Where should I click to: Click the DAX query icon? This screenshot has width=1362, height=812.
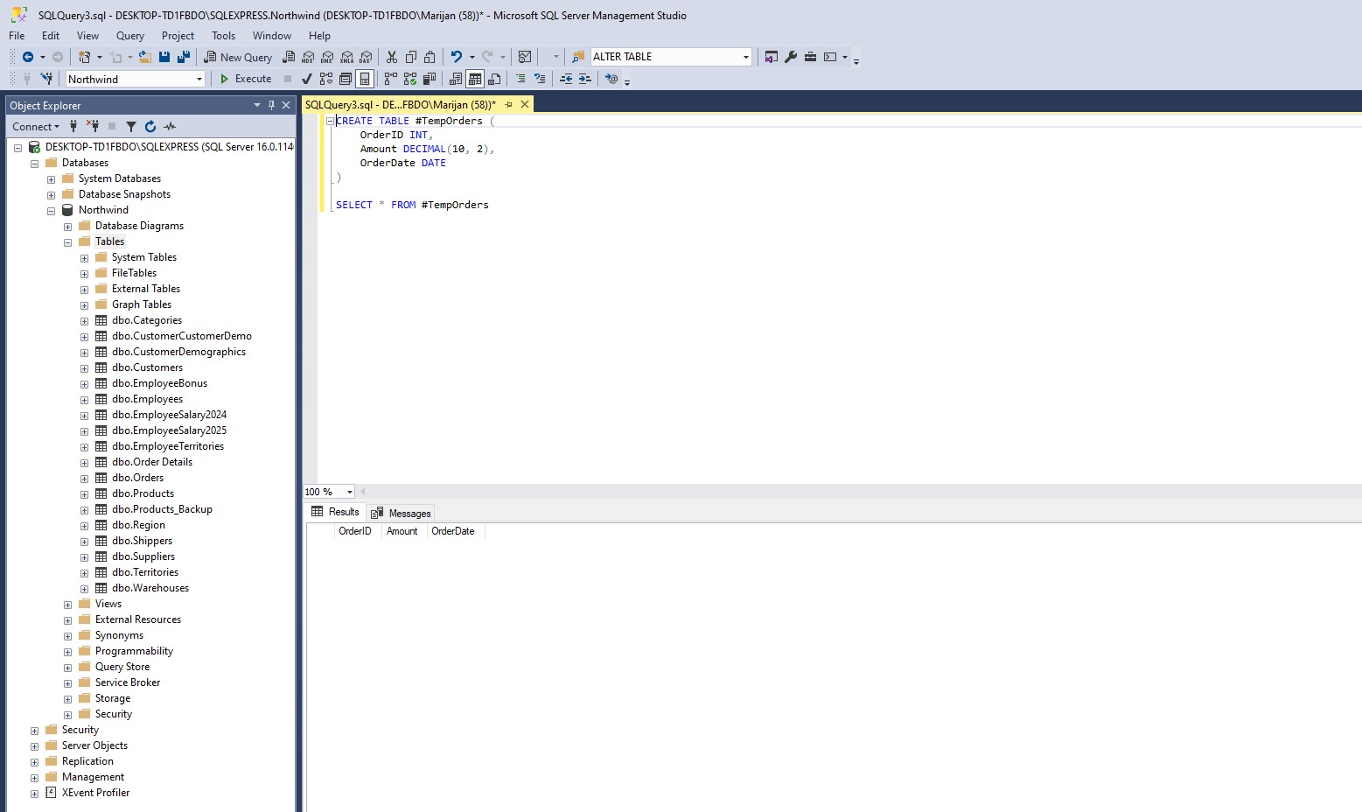pos(366,57)
